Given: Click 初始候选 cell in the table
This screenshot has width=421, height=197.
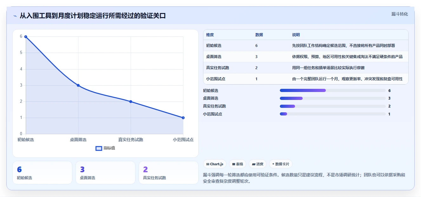Looking at the screenshot, I should coord(214,46).
